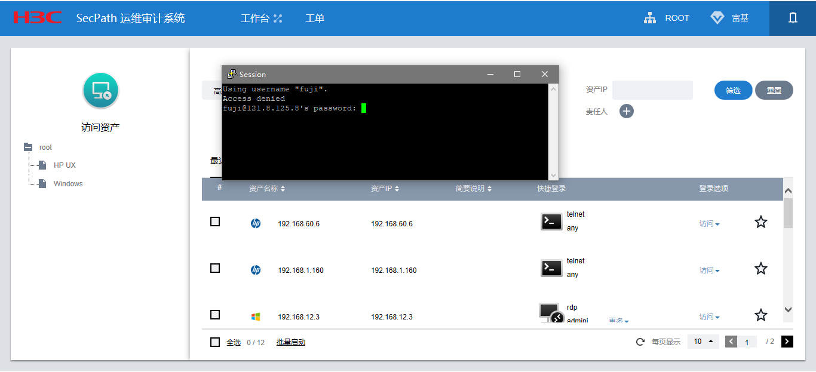The height and width of the screenshot is (372, 816).
Task: Go to the 工单 menu
Action: (x=315, y=19)
